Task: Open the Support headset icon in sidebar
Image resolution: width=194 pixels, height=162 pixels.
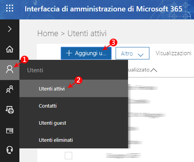Action: pyautogui.click(x=10, y=150)
